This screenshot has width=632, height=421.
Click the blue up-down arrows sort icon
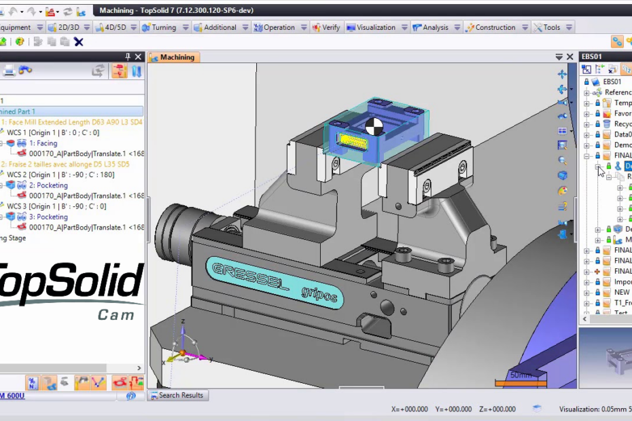pos(136,71)
